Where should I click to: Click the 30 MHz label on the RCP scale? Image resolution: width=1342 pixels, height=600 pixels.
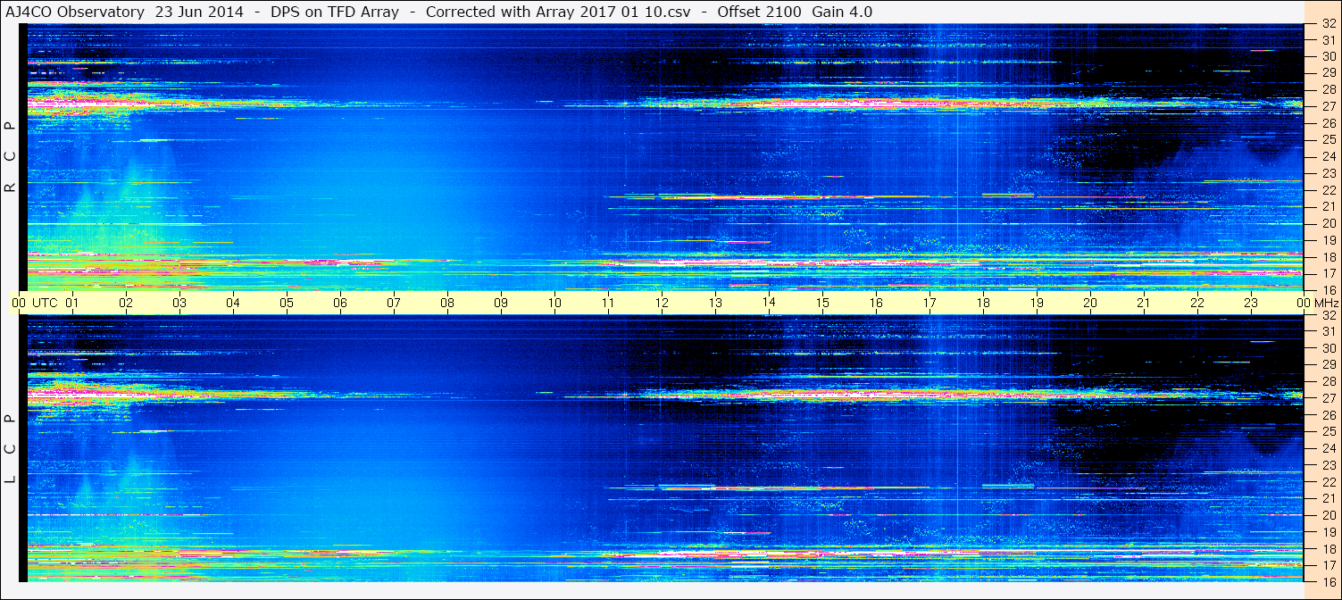[1328, 55]
